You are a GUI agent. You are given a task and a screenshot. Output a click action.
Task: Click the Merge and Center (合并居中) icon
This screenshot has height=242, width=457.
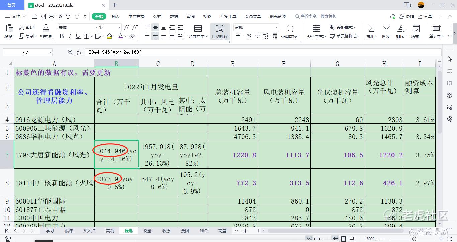point(198,28)
